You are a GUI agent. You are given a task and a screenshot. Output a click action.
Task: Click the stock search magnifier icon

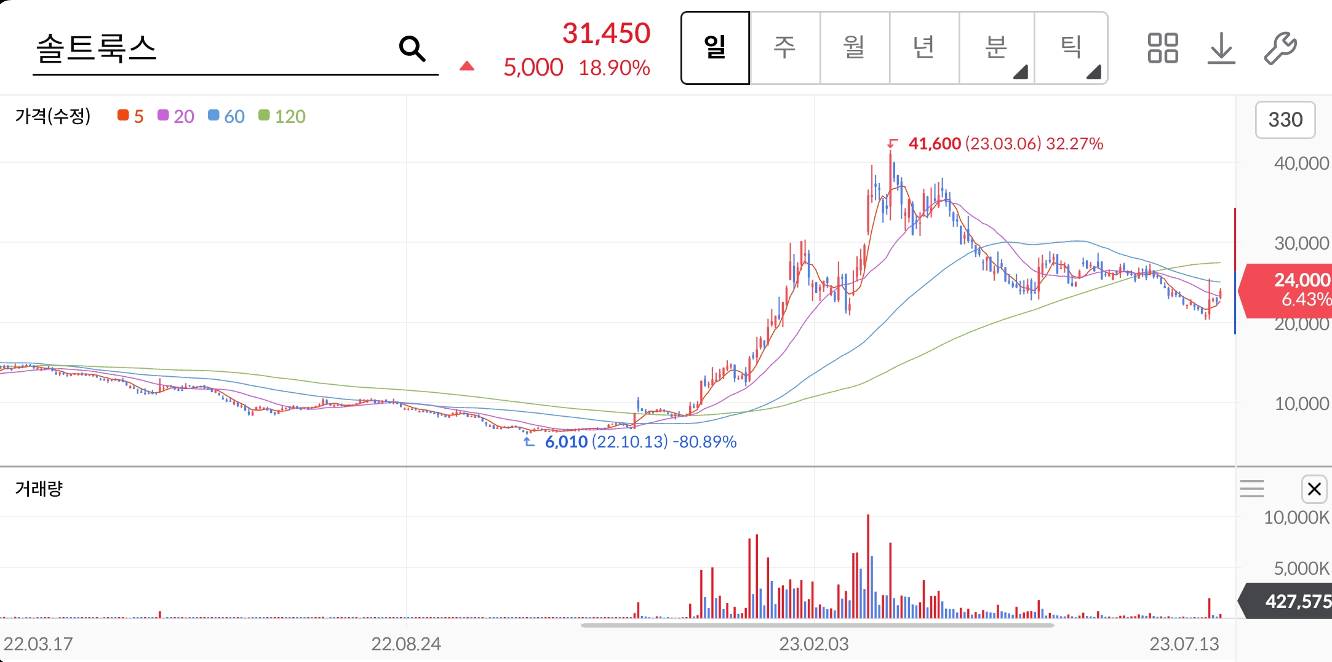[412, 48]
